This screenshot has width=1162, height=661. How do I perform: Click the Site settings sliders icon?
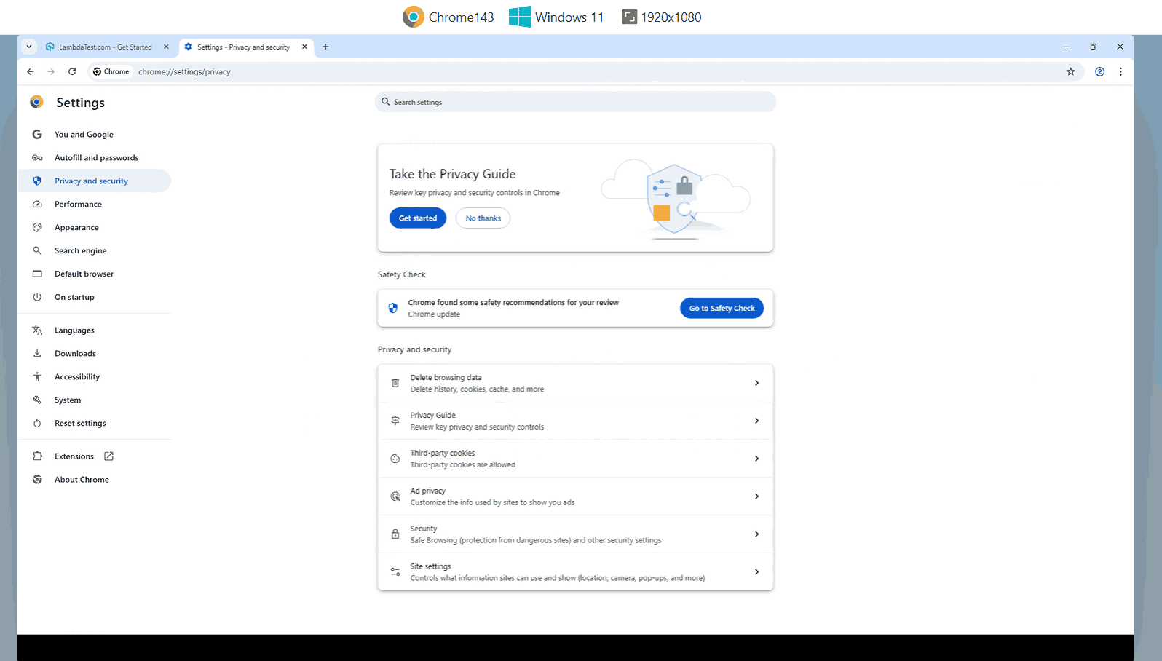coord(395,572)
